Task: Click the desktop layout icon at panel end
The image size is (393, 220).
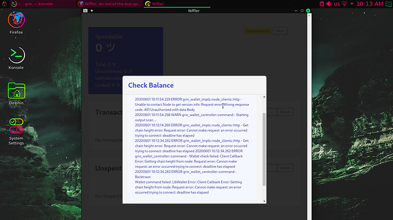Action: [388, 4]
